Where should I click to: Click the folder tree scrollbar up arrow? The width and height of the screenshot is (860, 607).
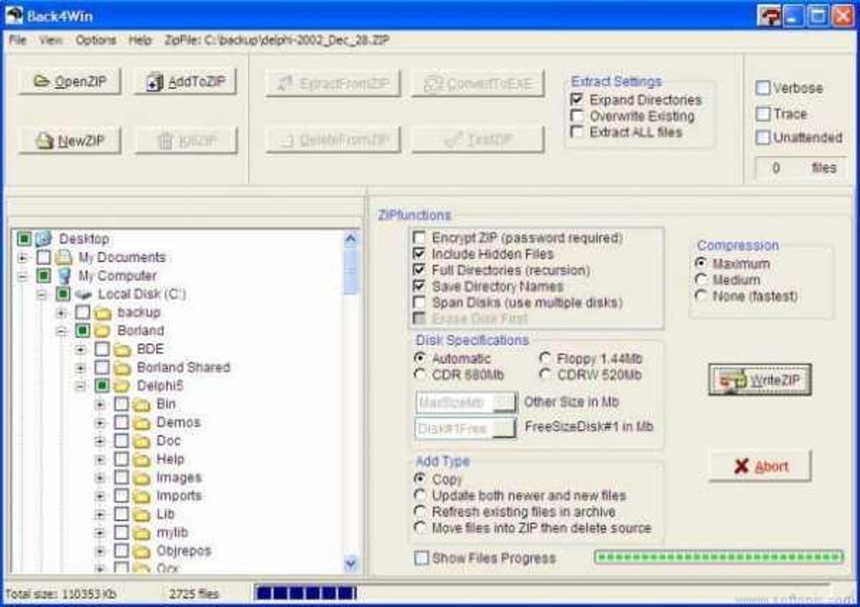351,238
